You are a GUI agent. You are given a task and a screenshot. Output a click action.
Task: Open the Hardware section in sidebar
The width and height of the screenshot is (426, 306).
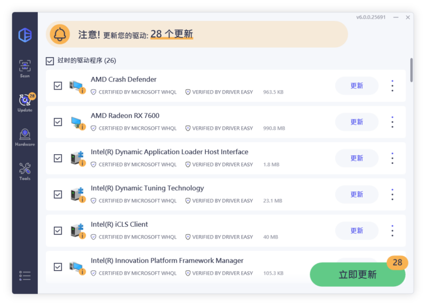coord(25,137)
